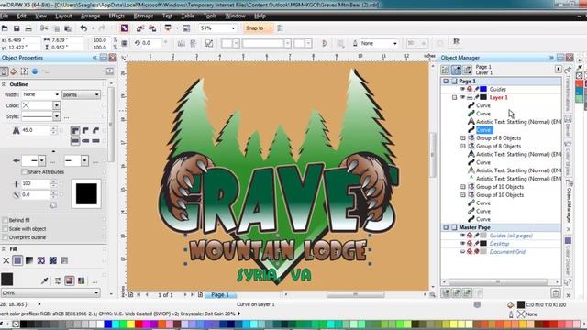The image size is (587, 330).
Task: Click the purple Search content icon
Action: click(x=125, y=28)
